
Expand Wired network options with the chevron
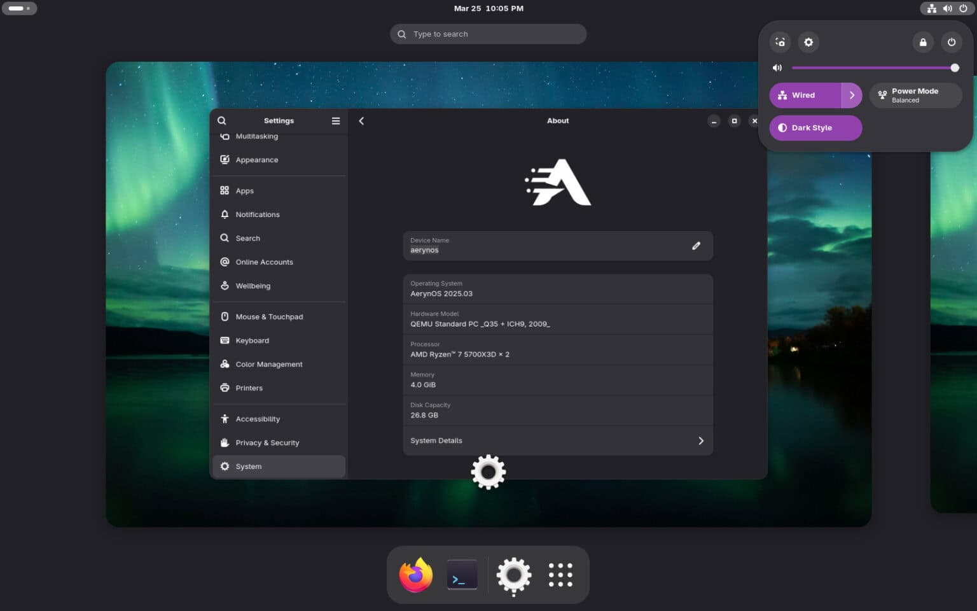pyautogui.click(x=852, y=95)
